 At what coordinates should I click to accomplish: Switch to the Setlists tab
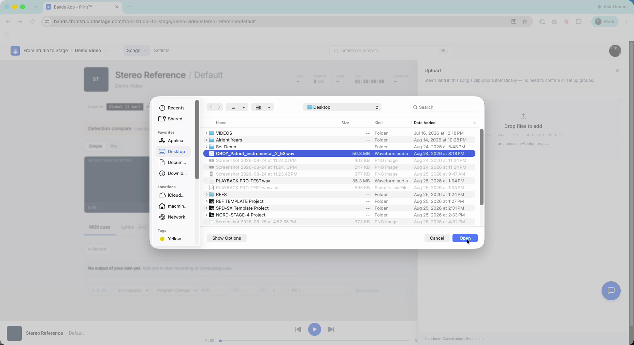tap(161, 50)
